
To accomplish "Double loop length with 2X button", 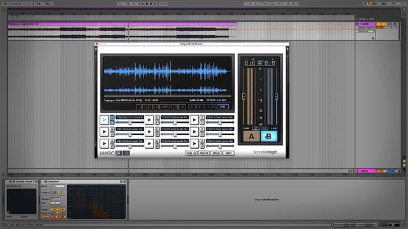I will coord(182,107).
